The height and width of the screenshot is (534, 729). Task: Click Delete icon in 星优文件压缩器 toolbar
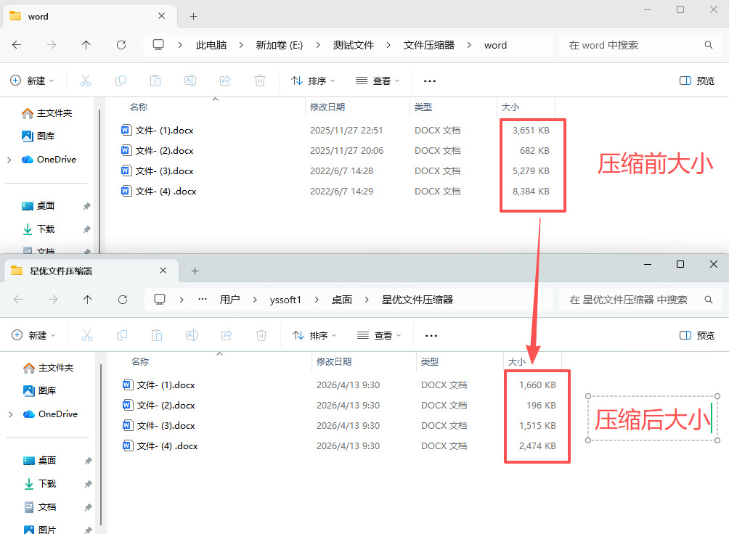pos(261,335)
